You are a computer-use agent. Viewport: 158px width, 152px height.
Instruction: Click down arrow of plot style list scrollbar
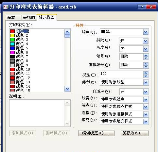[67, 89]
